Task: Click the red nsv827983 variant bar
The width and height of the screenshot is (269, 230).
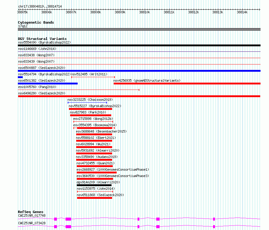Action: coord(91,115)
